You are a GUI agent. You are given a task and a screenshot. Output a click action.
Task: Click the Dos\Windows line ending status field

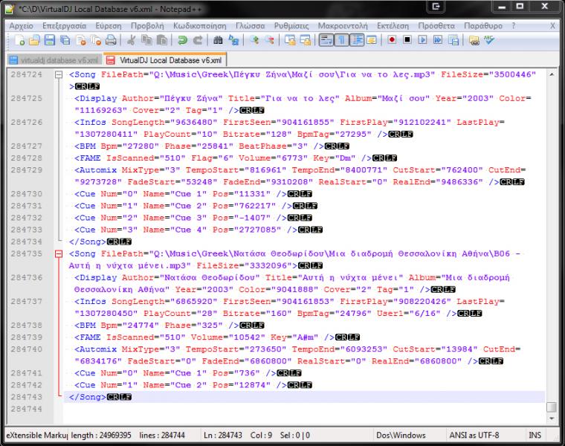(401, 435)
